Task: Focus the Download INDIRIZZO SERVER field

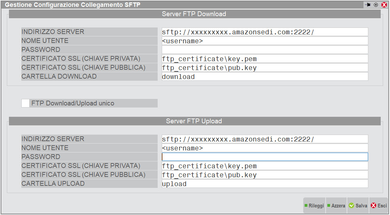Action: pyautogui.click(x=264, y=32)
